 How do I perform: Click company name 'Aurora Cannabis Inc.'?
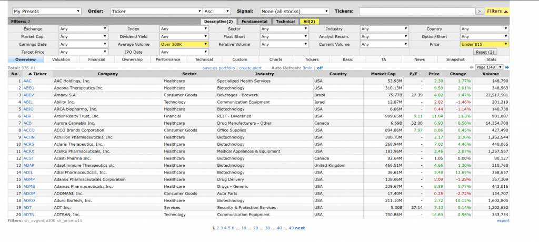73,123
